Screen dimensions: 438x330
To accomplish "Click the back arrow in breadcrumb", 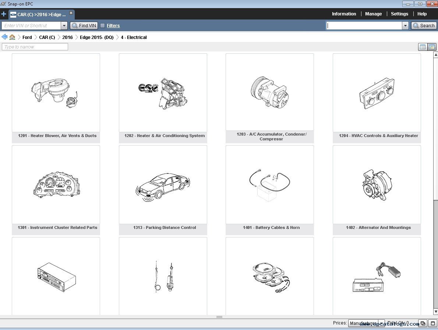I will click(x=4, y=37).
